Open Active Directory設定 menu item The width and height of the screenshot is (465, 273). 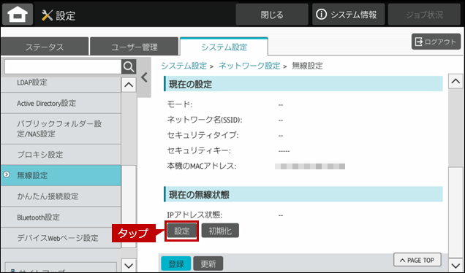click(61, 103)
